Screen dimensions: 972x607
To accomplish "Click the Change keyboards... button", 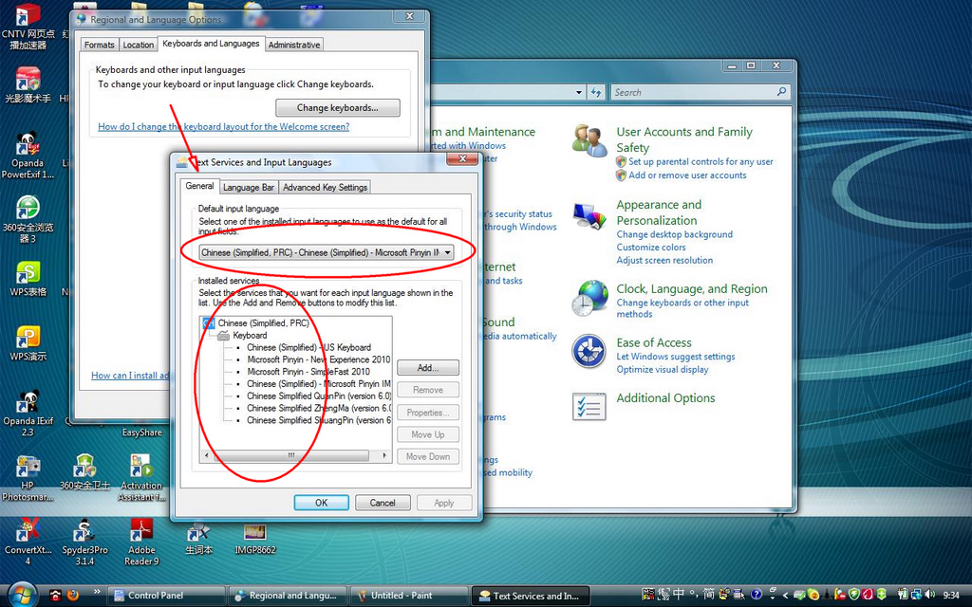I will click(x=338, y=108).
